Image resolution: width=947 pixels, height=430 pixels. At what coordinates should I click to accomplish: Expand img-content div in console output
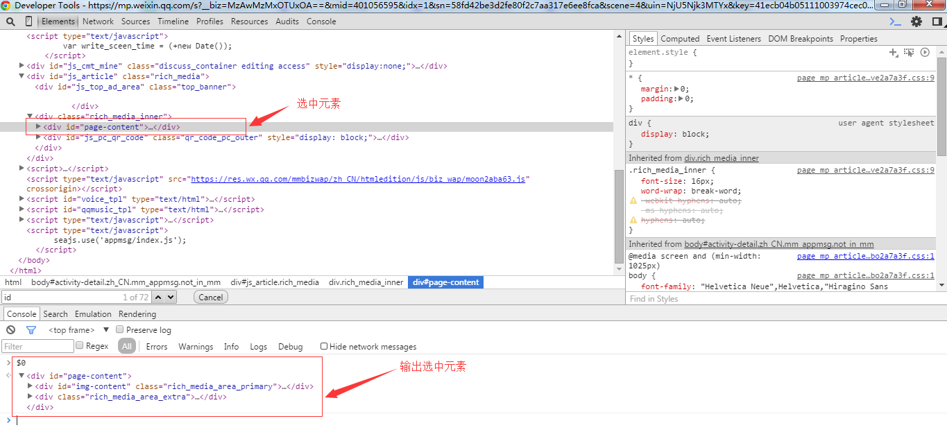tap(30, 386)
